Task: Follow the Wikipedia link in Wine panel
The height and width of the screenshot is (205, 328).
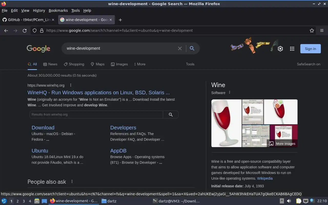Action: 265,178
